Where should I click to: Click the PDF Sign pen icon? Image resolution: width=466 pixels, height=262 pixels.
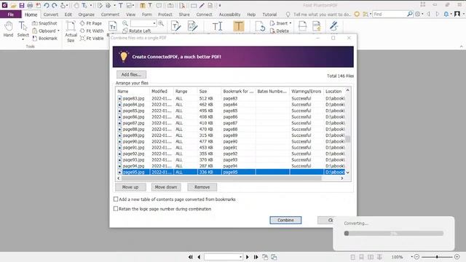pyautogui.click(x=333, y=26)
